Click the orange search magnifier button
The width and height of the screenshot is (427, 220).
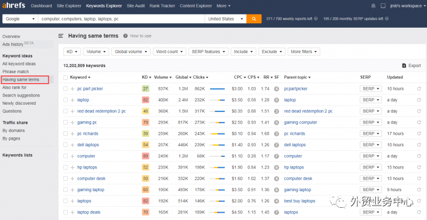(x=254, y=19)
